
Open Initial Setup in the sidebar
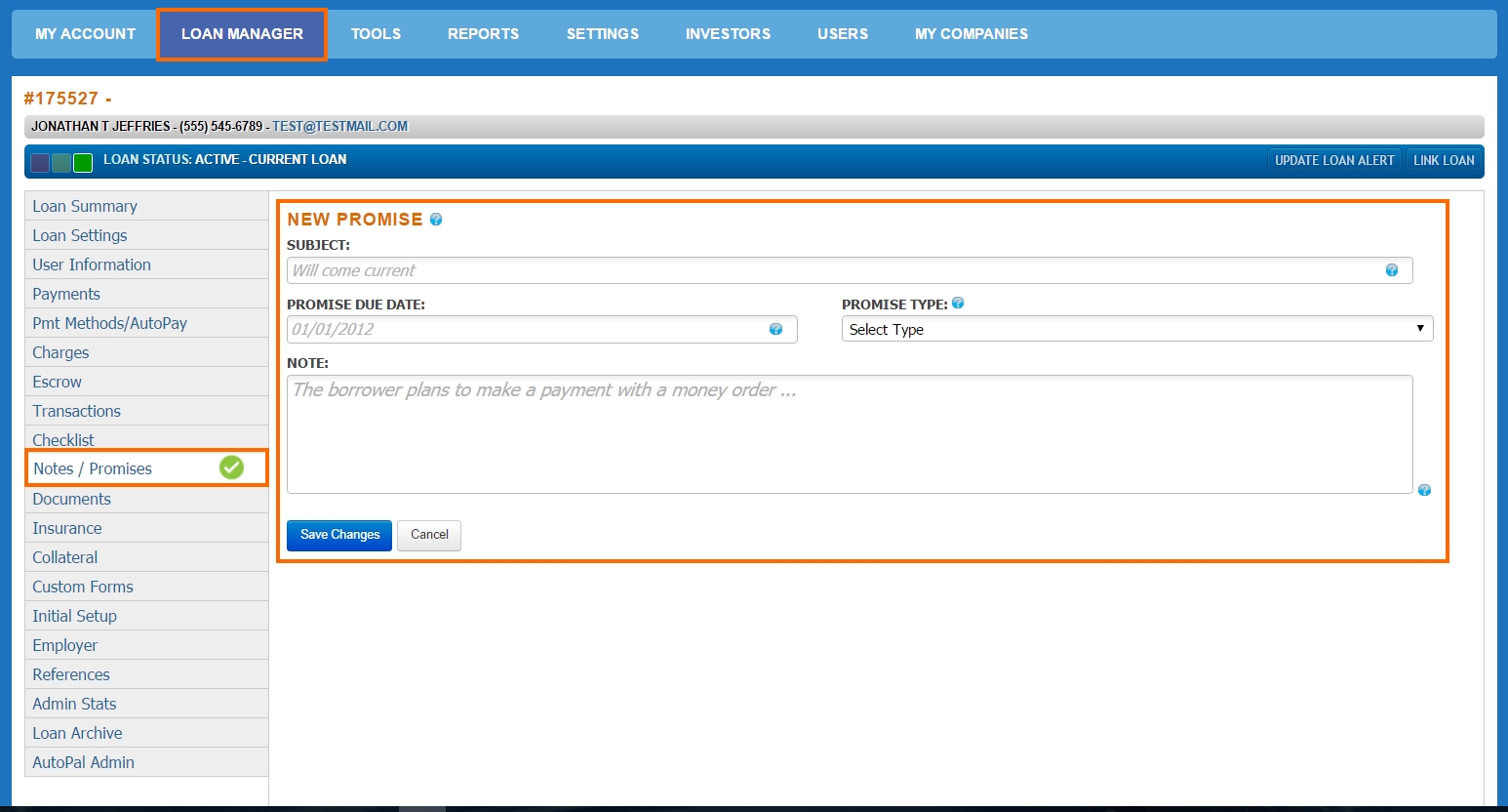146,616
